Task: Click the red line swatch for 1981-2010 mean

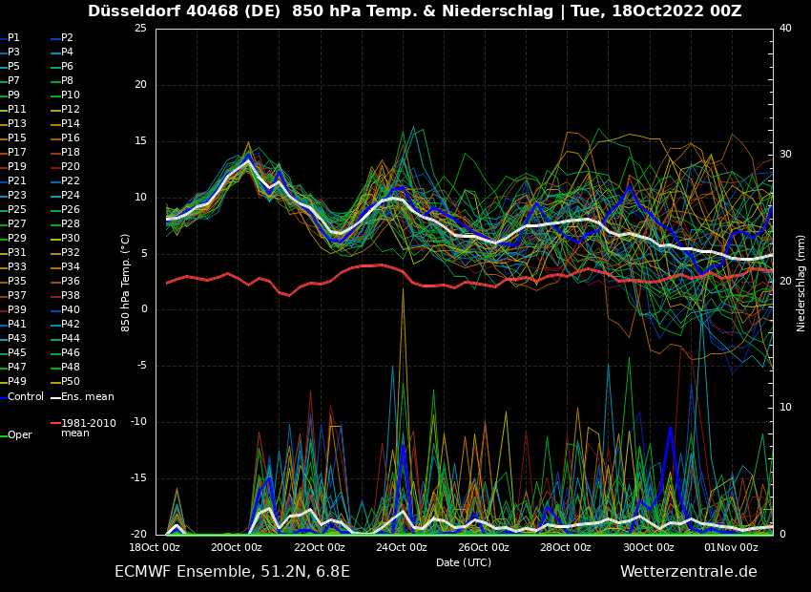Action: (x=55, y=423)
